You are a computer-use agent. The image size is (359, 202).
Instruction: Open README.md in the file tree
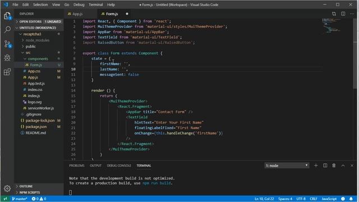(39, 133)
